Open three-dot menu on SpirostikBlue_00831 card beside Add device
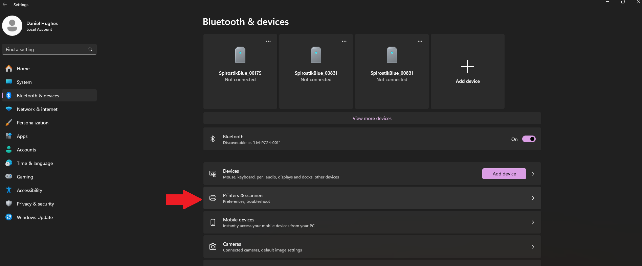 (x=420, y=41)
